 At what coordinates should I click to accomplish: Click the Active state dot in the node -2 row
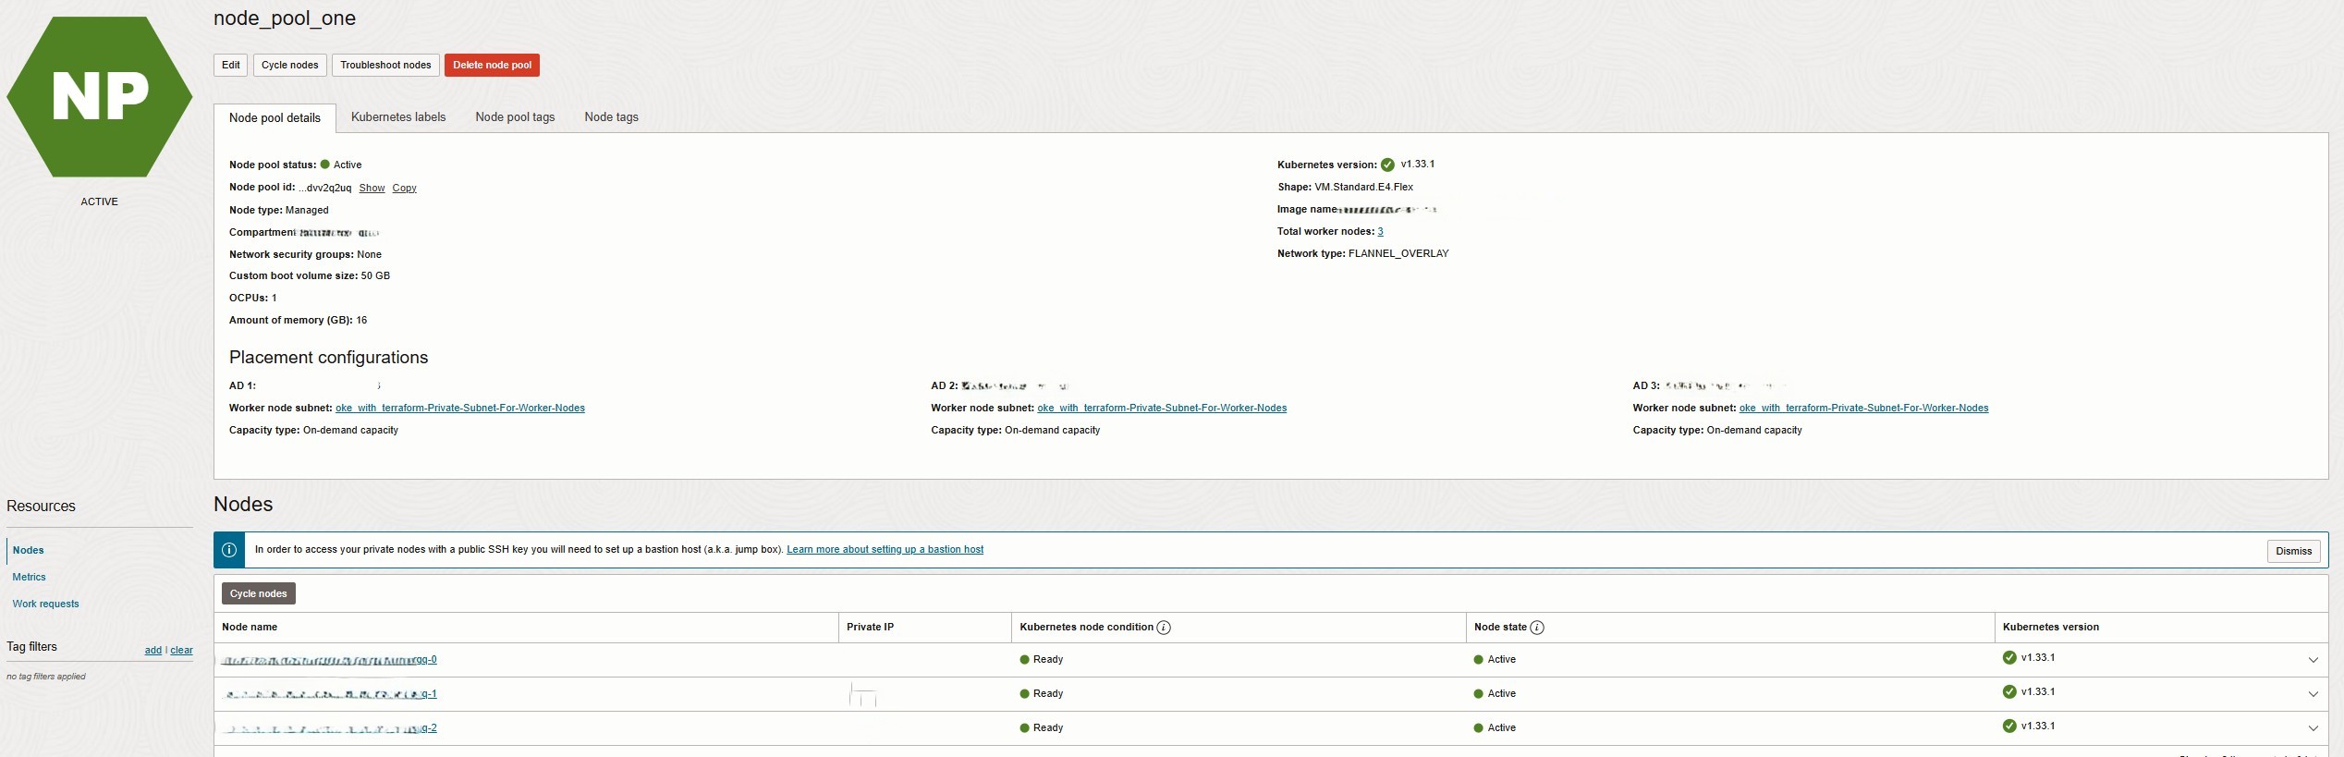(1479, 728)
